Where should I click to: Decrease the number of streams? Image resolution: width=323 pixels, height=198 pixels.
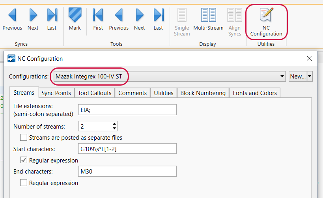[114, 128]
